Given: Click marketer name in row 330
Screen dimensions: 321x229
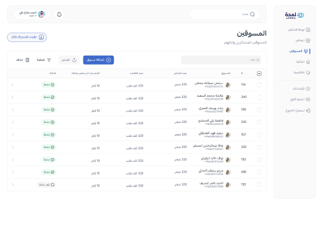Looking at the screenshot, I should pos(211,121).
